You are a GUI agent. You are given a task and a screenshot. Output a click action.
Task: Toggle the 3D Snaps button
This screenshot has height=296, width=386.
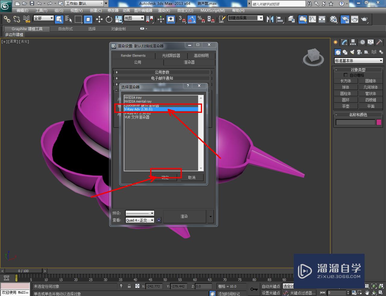tap(182, 19)
